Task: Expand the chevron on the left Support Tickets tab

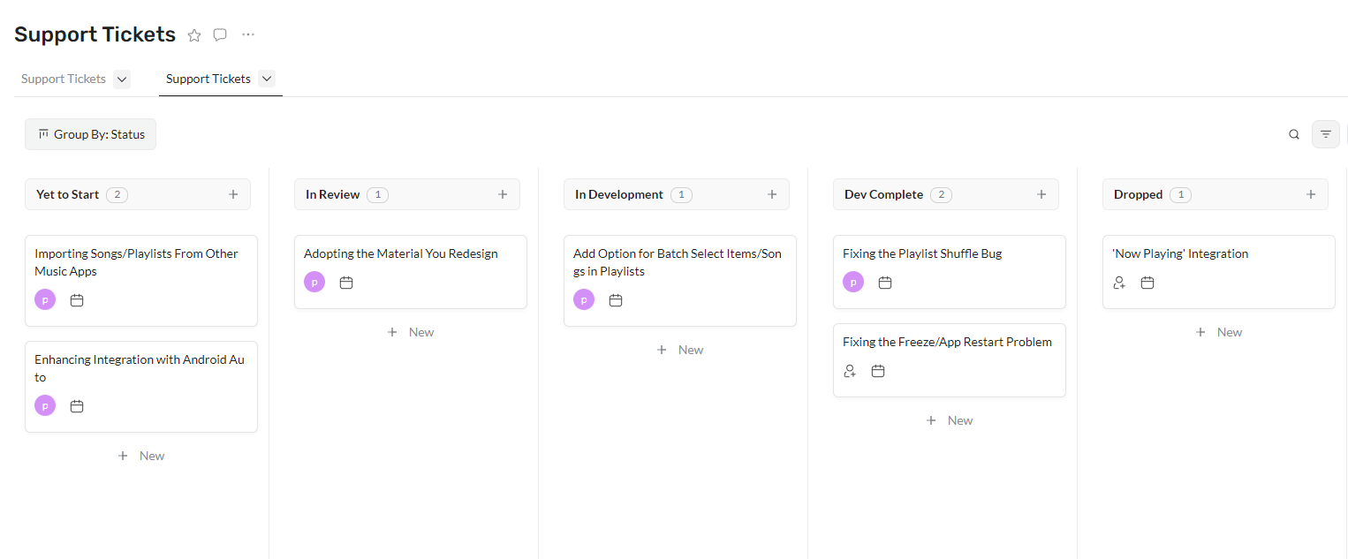Action: (x=122, y=79)
